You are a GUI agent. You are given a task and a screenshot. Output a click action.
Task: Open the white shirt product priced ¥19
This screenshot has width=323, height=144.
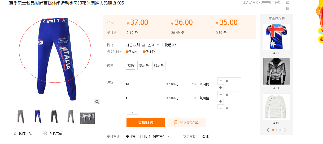[276, 106]
